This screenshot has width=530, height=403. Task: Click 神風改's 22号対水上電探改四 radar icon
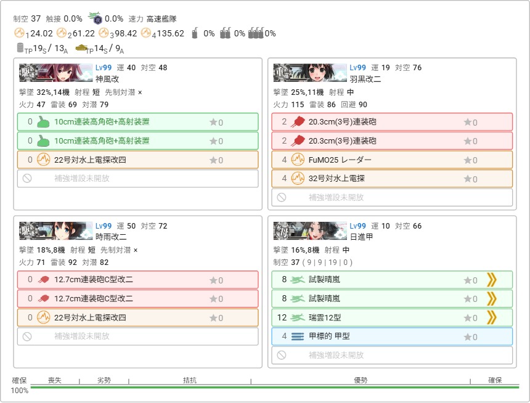(44, 160)
